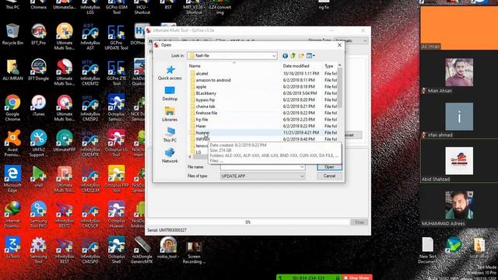Open the Octoplus Huawei desktop shortcut

116,215
